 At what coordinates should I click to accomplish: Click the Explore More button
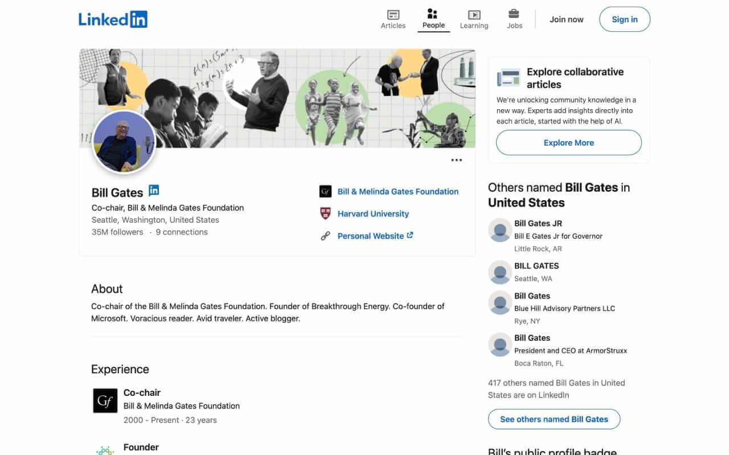click(x=568, y=143)
